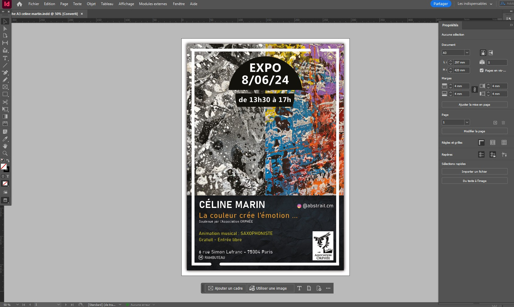514x307 pixels.
Task: Toggle the guide lock icon under Repères
Action: (493, 155)
